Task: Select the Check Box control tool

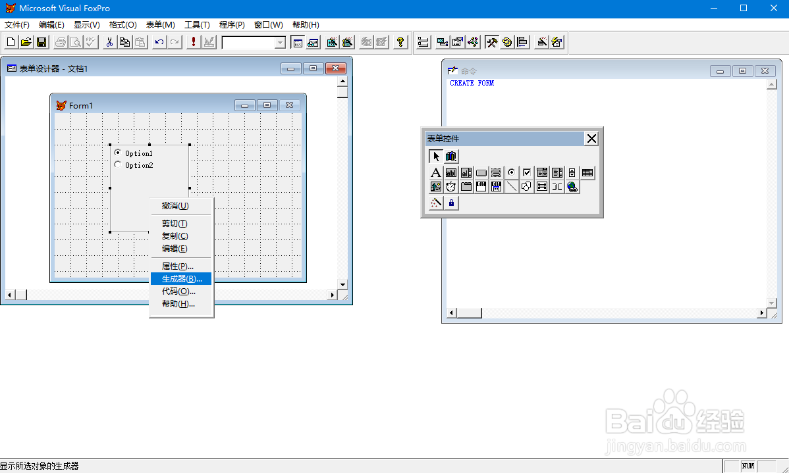Action: tap(526, 173)
